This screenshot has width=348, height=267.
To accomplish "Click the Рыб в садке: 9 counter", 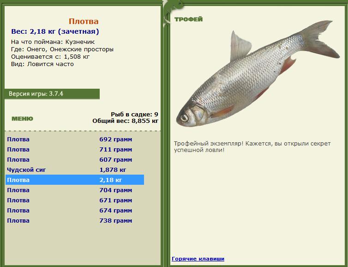I will tap(134, 115).
